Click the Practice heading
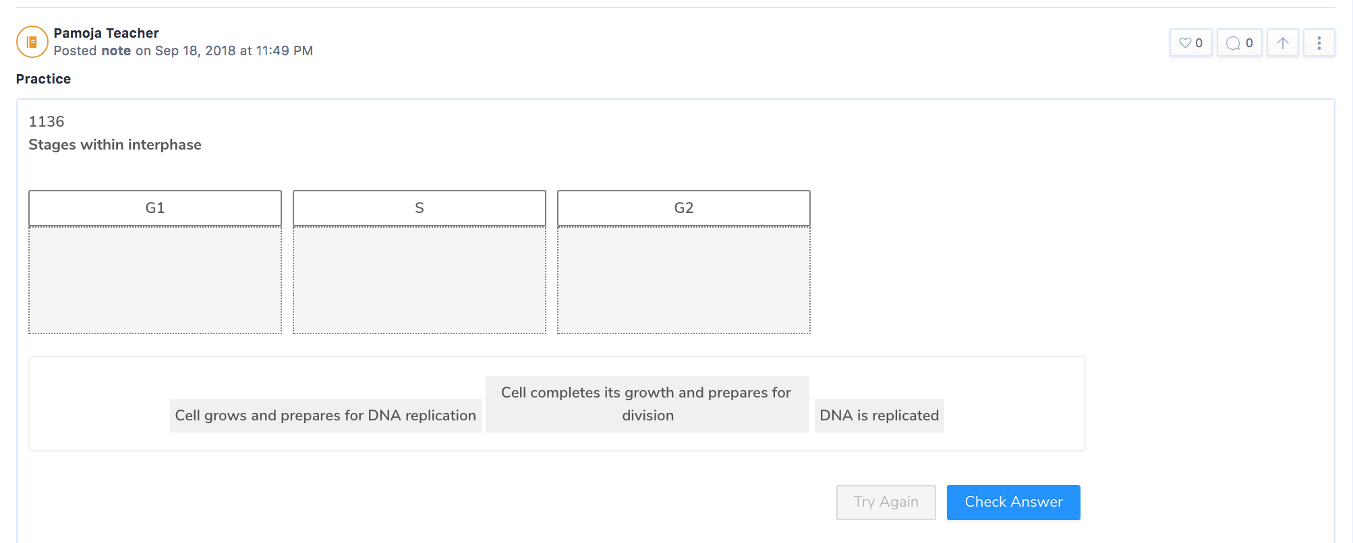The image size is (1353, 543). (44, 79)
